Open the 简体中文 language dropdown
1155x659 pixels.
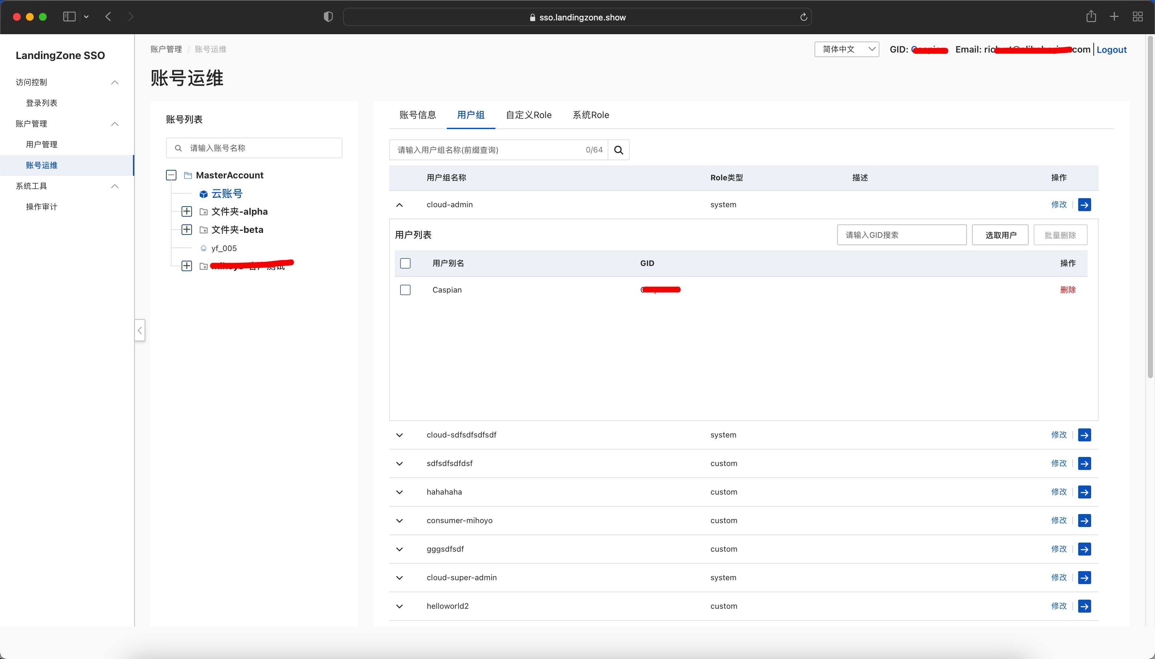click(846, 49)
